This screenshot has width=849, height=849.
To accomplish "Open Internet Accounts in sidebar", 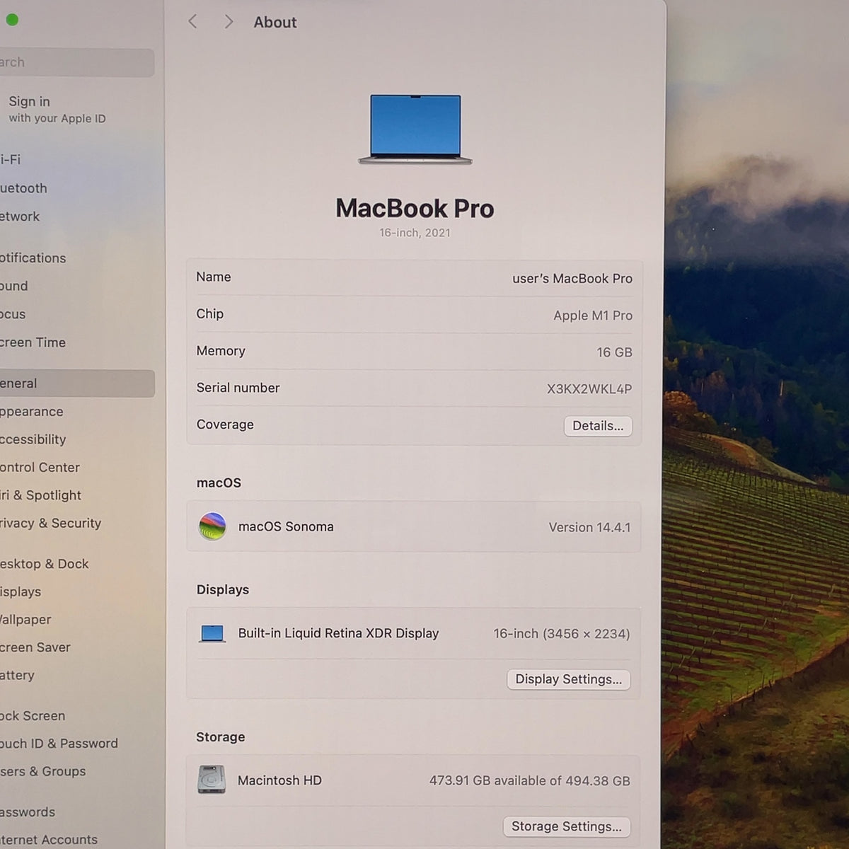I will [x=76, y=840].
